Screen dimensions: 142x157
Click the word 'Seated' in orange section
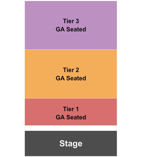[x=76, y=78]
